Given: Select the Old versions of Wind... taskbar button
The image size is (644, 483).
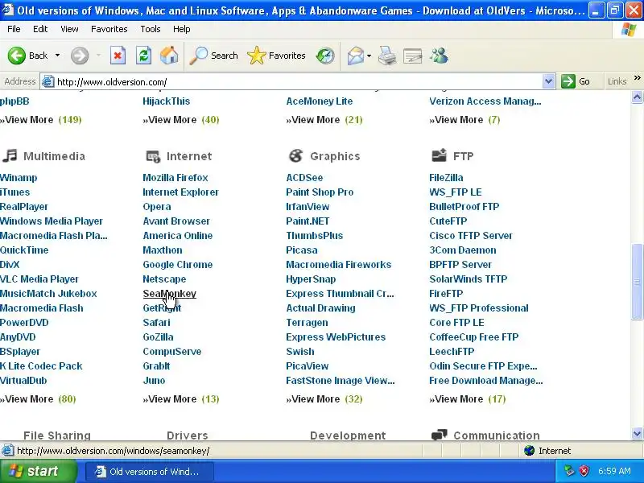Looking at the screenshot, I should (x=150, y=472).
